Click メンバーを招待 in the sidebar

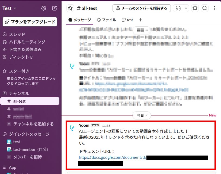point(27,157)
